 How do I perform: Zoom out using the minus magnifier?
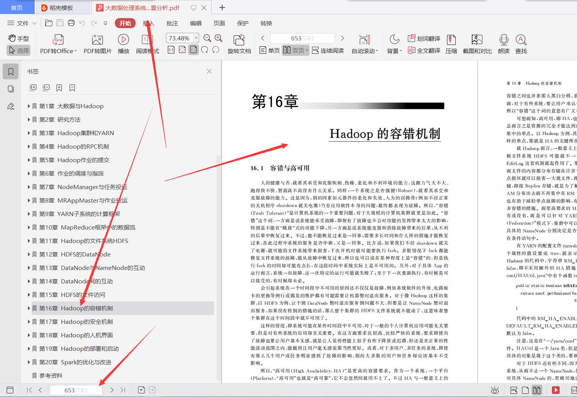[207, 38]
